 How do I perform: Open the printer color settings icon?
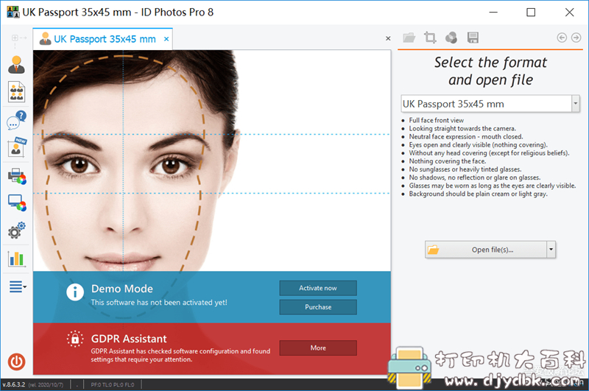coord(17,176)
